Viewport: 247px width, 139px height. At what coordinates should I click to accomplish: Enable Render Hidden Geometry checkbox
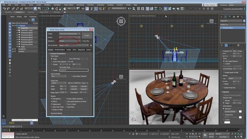66,99
